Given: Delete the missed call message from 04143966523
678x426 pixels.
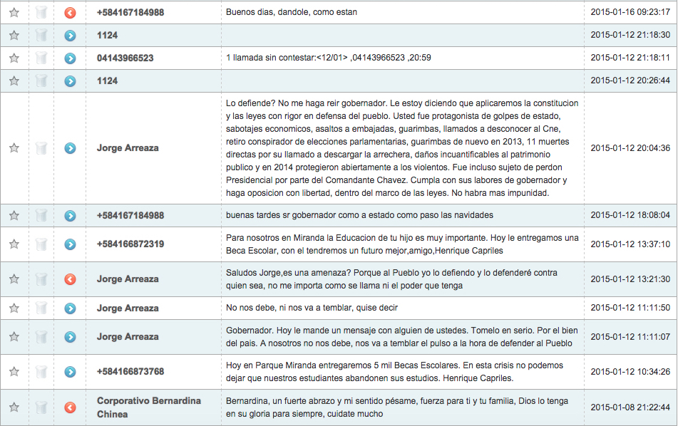Looking at the screenshot, I should click(x=41, y=58).
